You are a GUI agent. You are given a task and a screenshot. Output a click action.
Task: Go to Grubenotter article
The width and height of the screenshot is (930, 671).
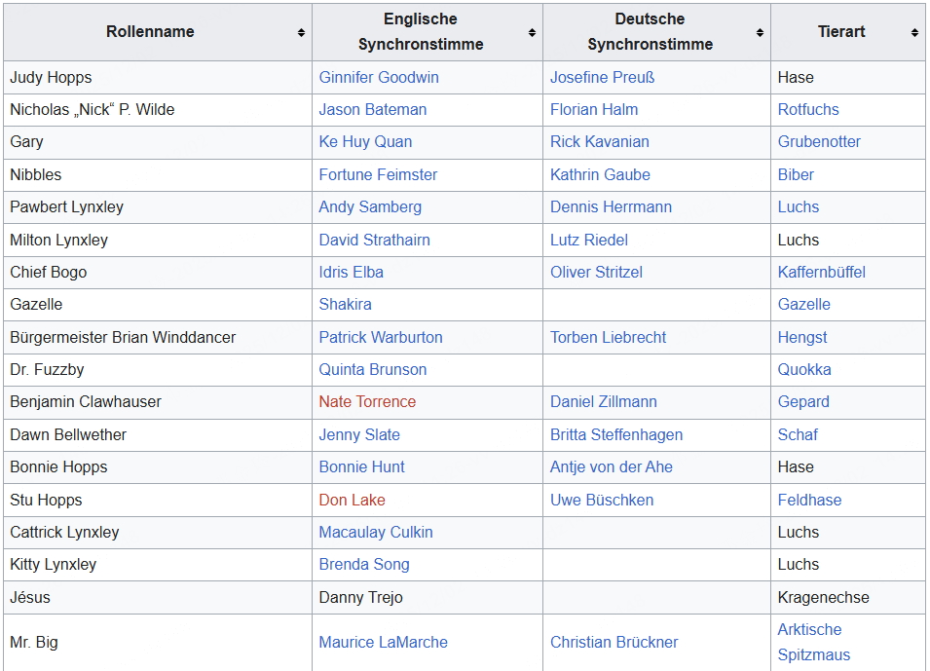819,141
